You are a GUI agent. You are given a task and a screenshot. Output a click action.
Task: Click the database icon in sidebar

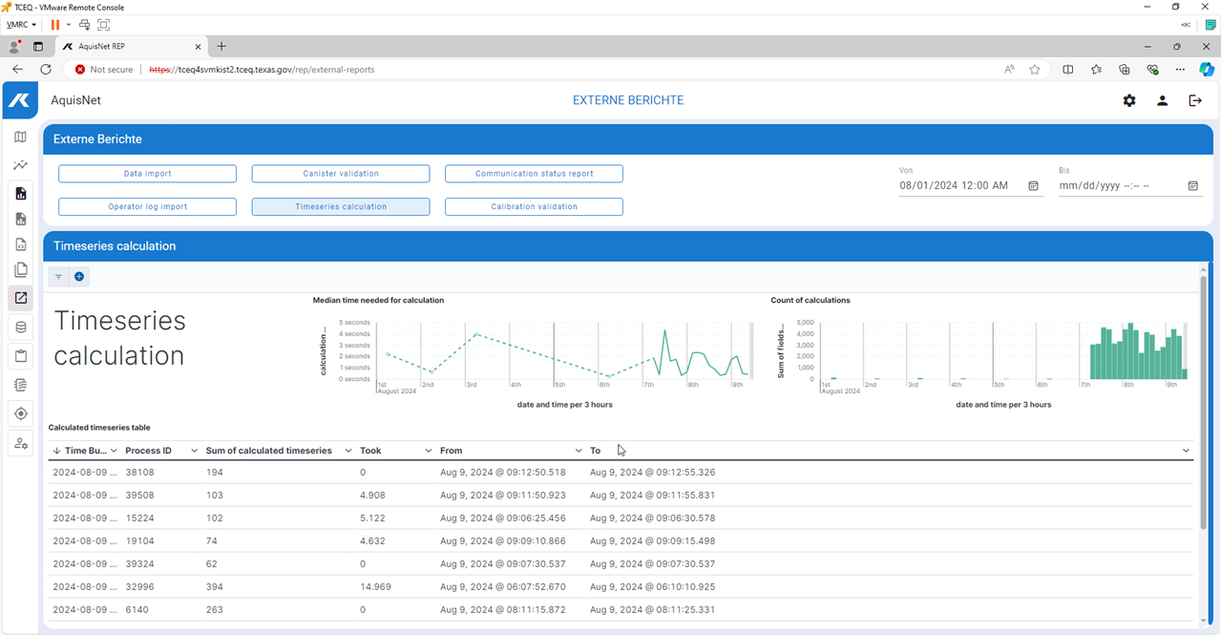point(20,328)
